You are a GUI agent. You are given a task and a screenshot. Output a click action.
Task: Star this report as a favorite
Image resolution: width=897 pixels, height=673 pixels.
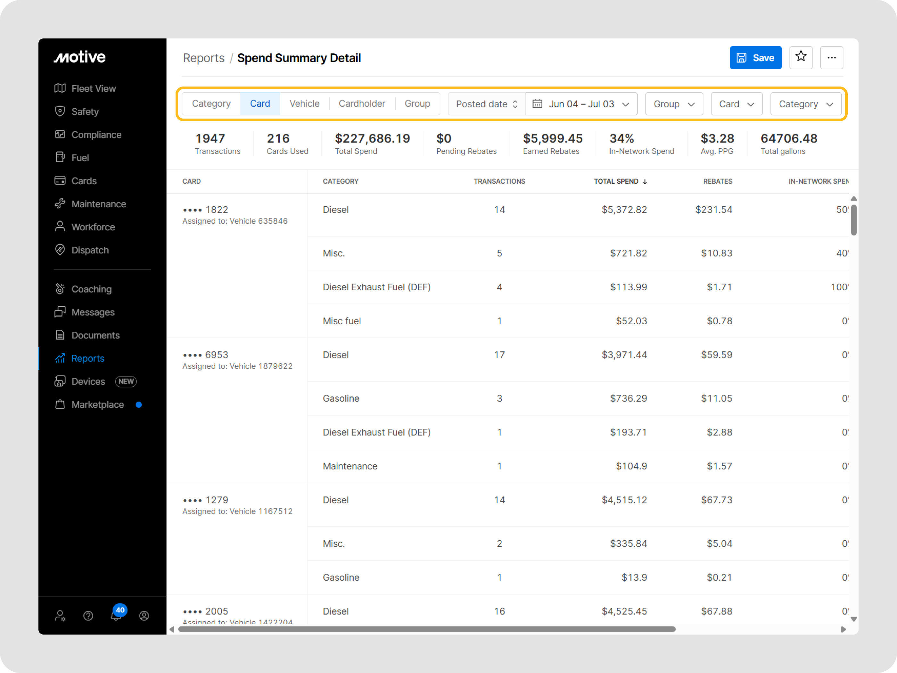point(801,57)
